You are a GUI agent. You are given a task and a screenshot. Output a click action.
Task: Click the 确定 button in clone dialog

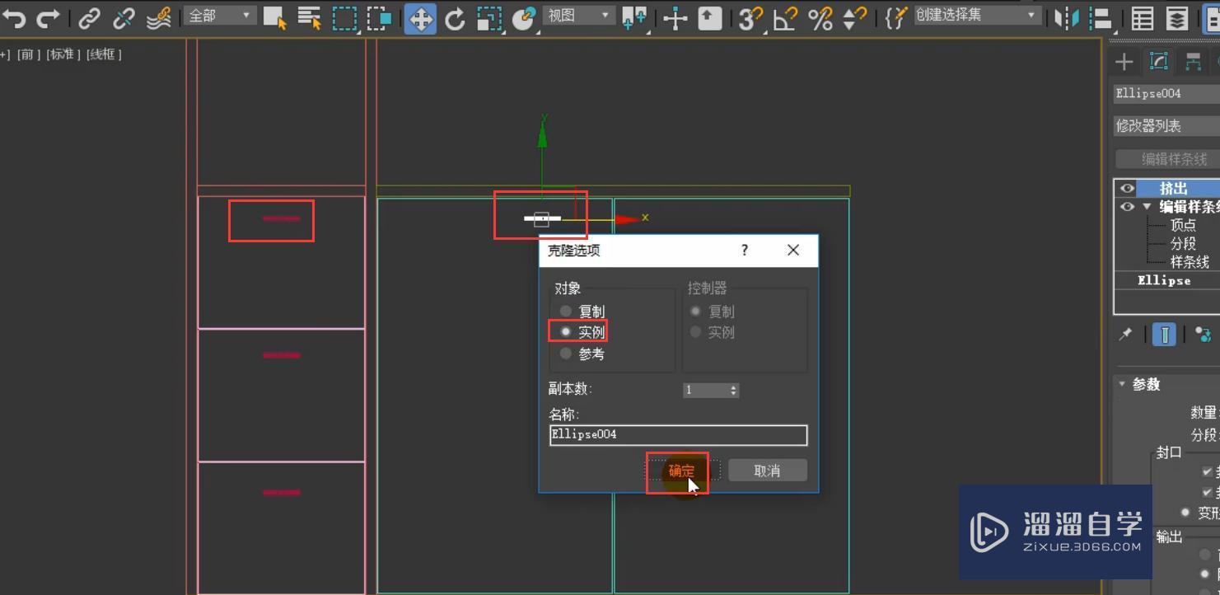point(682,471)
